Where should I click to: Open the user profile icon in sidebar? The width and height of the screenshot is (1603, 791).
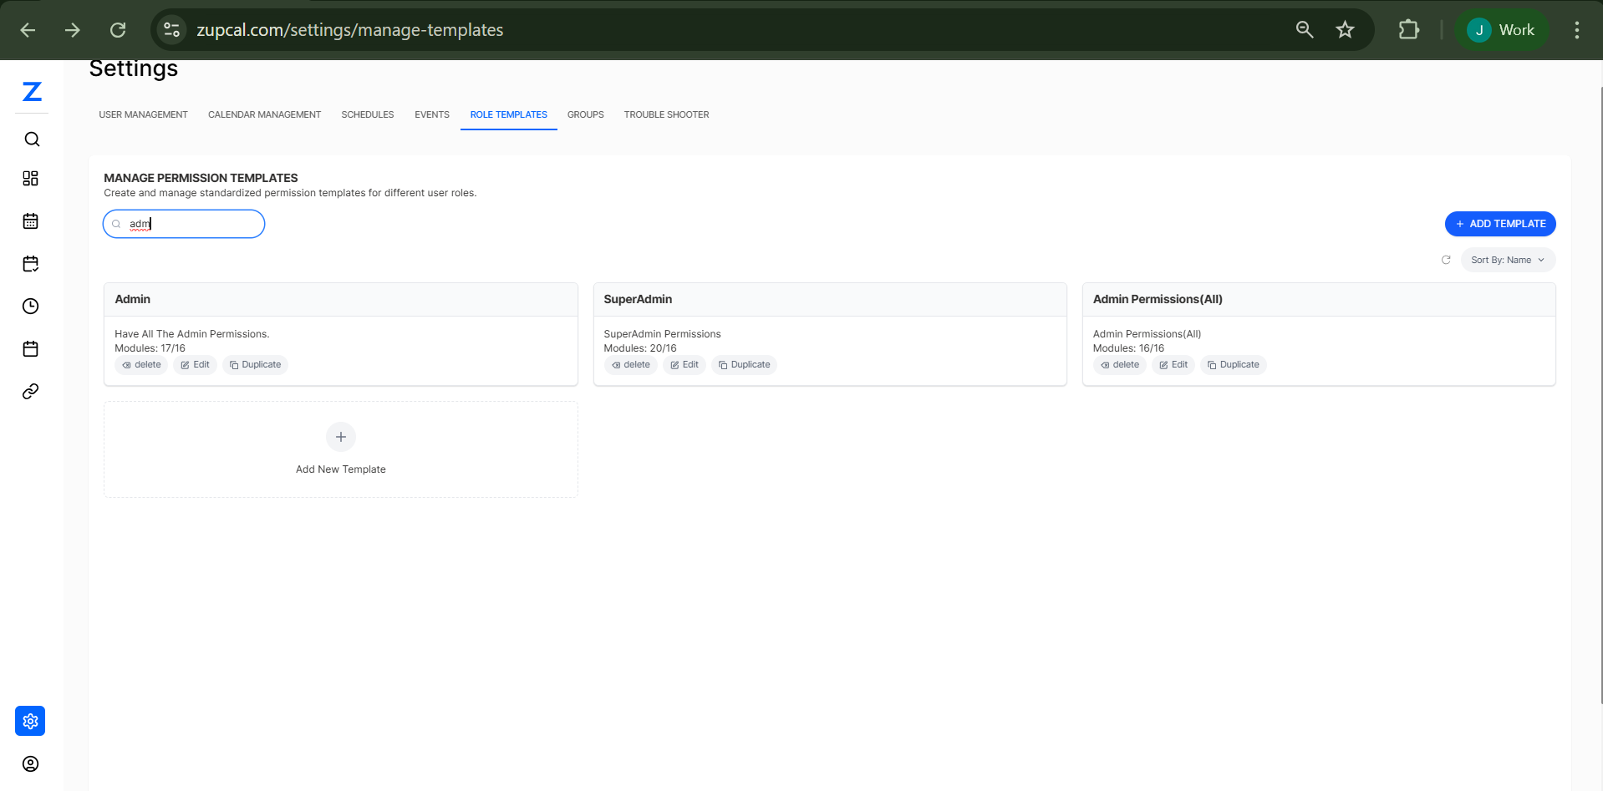coord(31,764)
